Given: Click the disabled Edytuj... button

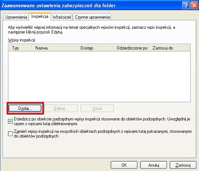Looking at the screenshot, I should 61,108.
